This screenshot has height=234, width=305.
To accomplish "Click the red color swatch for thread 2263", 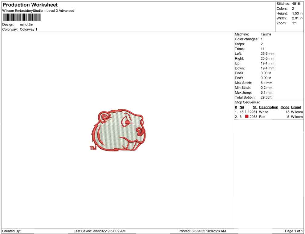I will (x=247, y=116).
